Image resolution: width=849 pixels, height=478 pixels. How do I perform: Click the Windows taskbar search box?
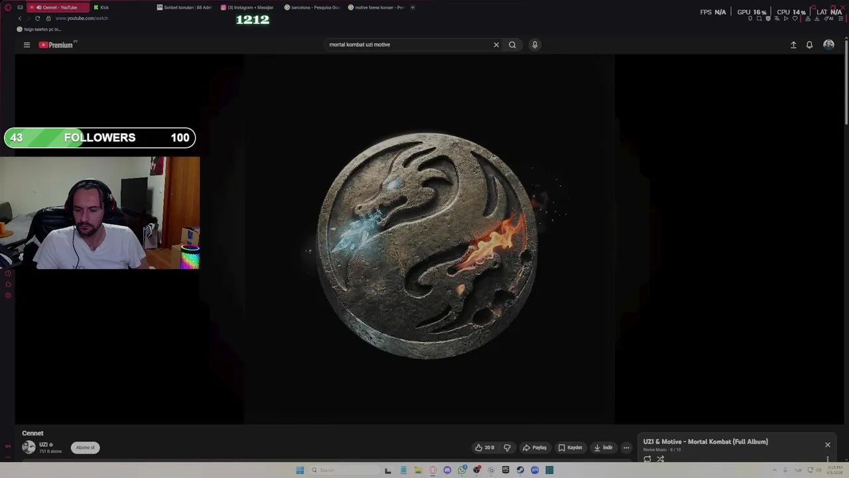[344, 470]
